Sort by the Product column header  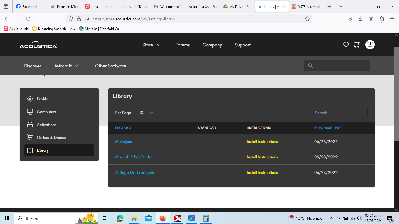coord(123,128)
